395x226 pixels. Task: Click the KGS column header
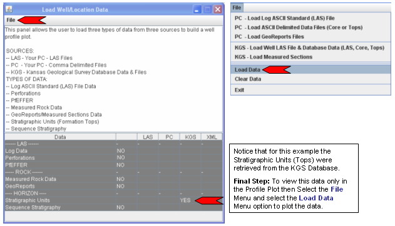[x=190, y=137]
